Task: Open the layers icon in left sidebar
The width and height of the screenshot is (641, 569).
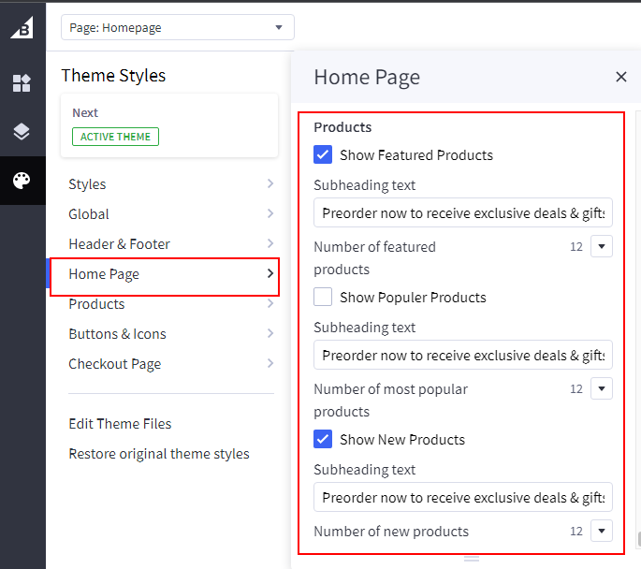Action: click(x=22, y=132)
